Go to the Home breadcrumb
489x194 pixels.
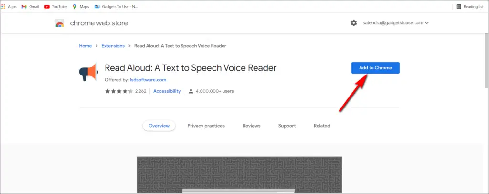pos(85,46)
